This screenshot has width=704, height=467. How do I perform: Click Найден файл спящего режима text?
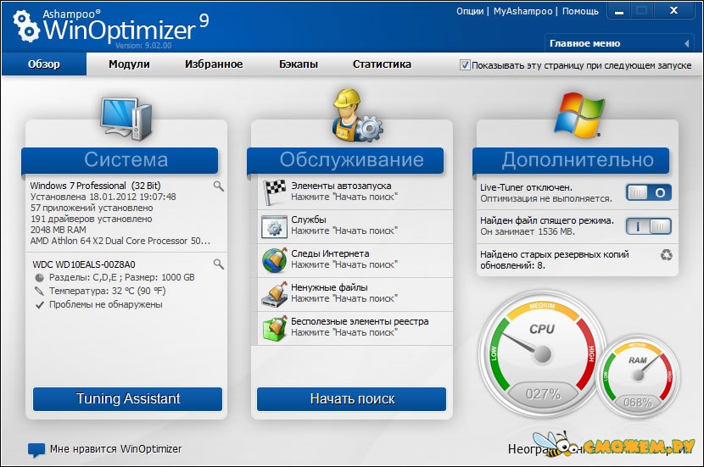(547, 220)
